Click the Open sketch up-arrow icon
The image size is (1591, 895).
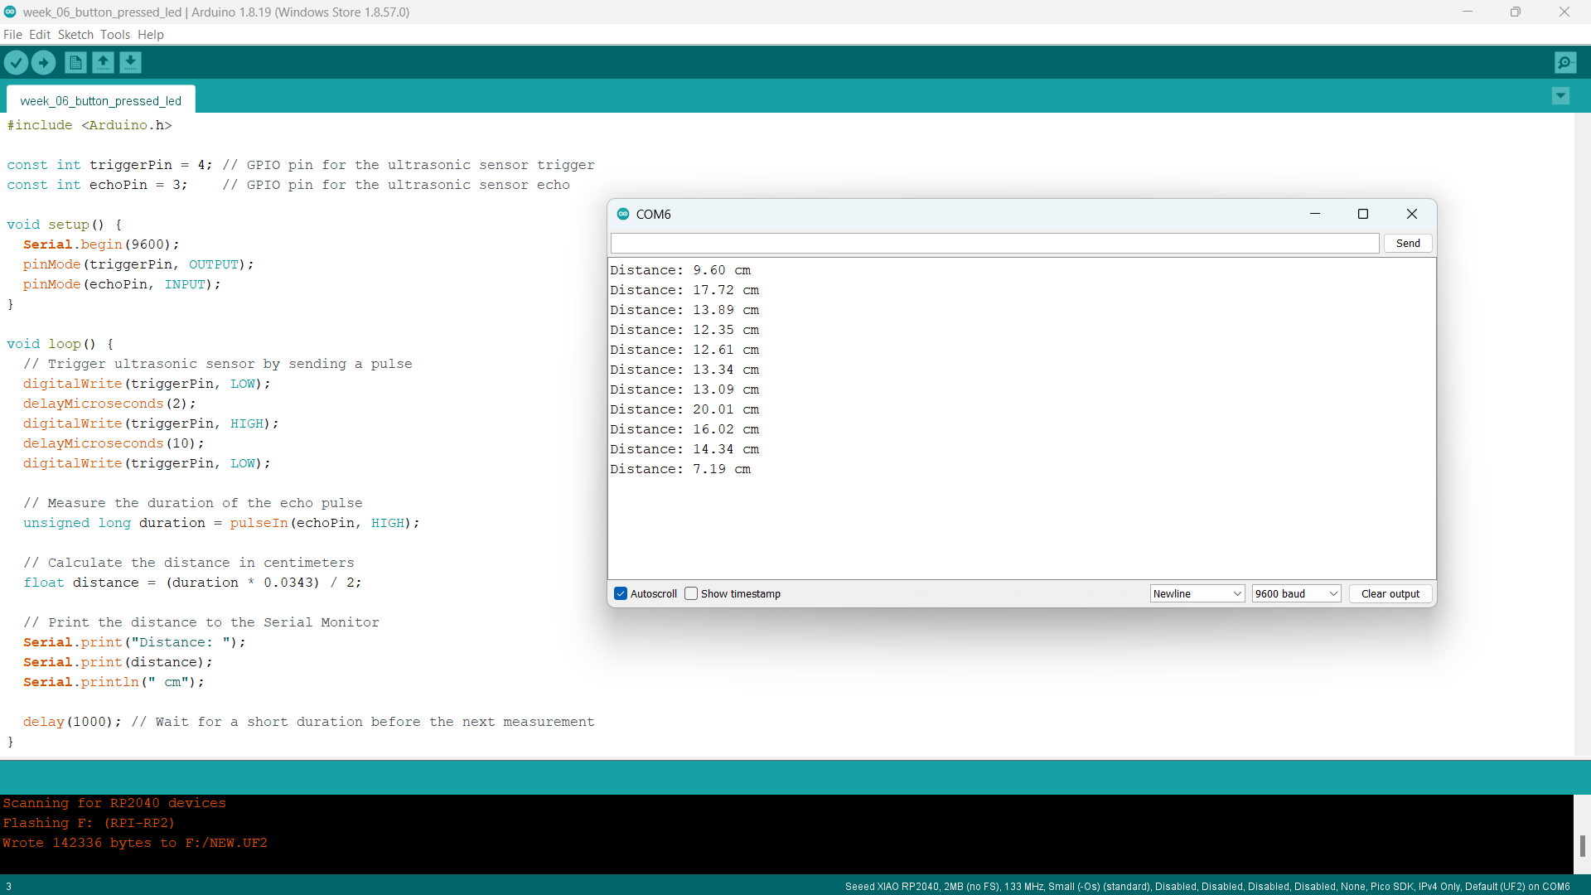103,62
